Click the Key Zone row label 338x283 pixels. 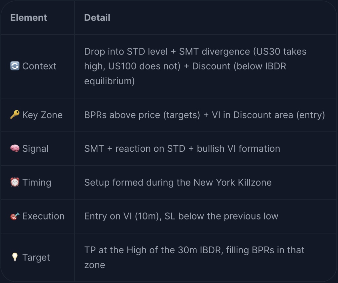(43, 115)
